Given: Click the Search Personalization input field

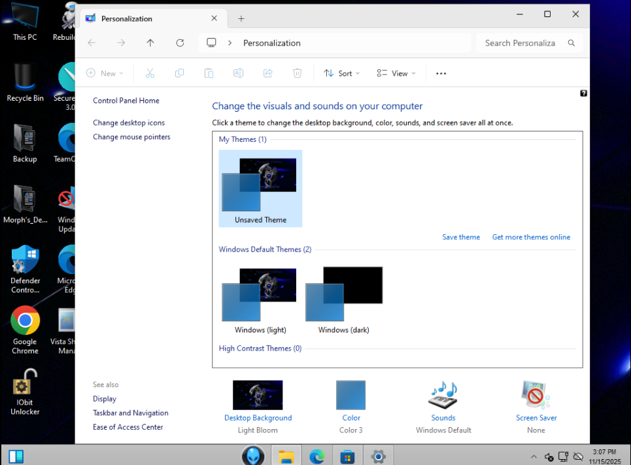Looking at the screenshot, I should pos(520,43).
